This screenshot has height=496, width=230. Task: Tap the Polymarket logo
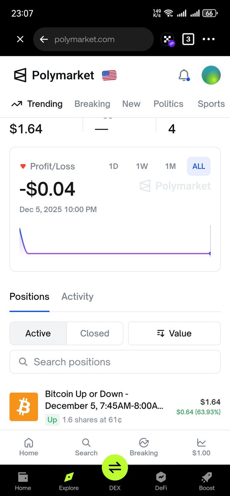tap(54, 75)
